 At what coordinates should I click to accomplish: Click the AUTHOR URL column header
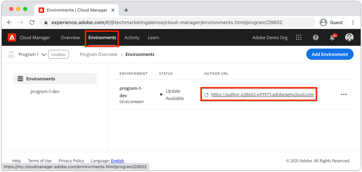pos(216,74)
